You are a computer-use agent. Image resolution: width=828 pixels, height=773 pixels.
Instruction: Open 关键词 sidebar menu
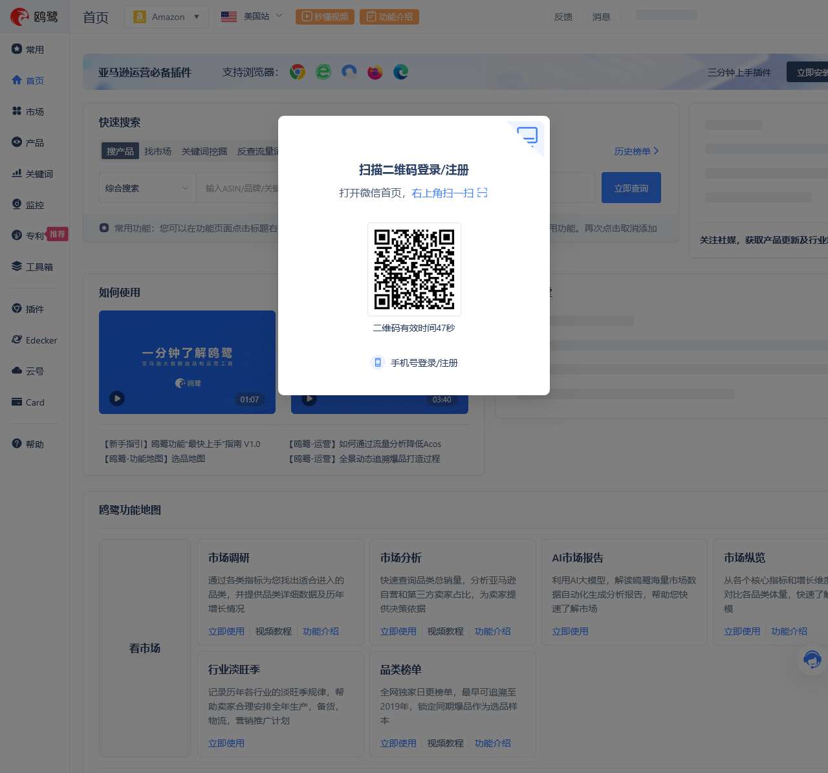[32, 173]
